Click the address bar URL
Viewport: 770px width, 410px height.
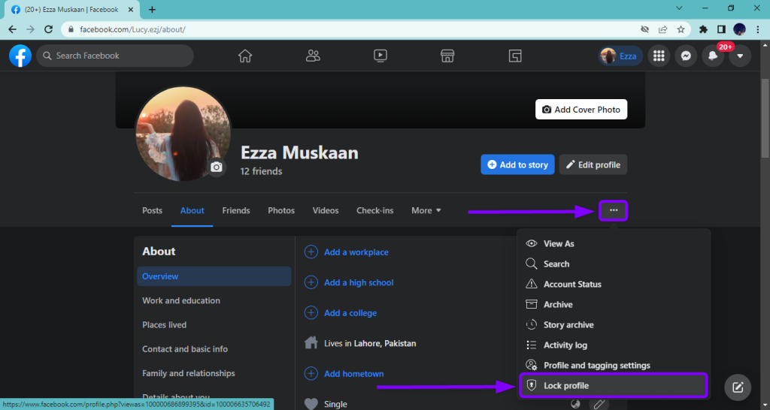tap(132, 29)
